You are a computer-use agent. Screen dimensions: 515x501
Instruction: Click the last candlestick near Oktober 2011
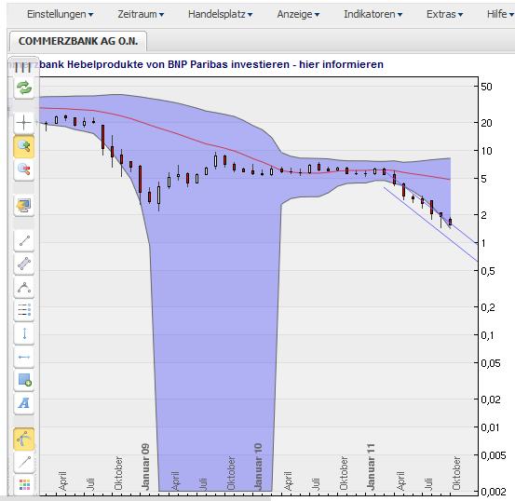451,222
